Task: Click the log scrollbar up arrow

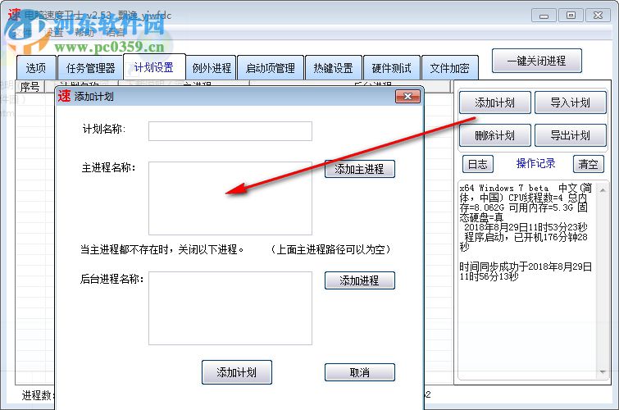Action: tap(603, 190)
